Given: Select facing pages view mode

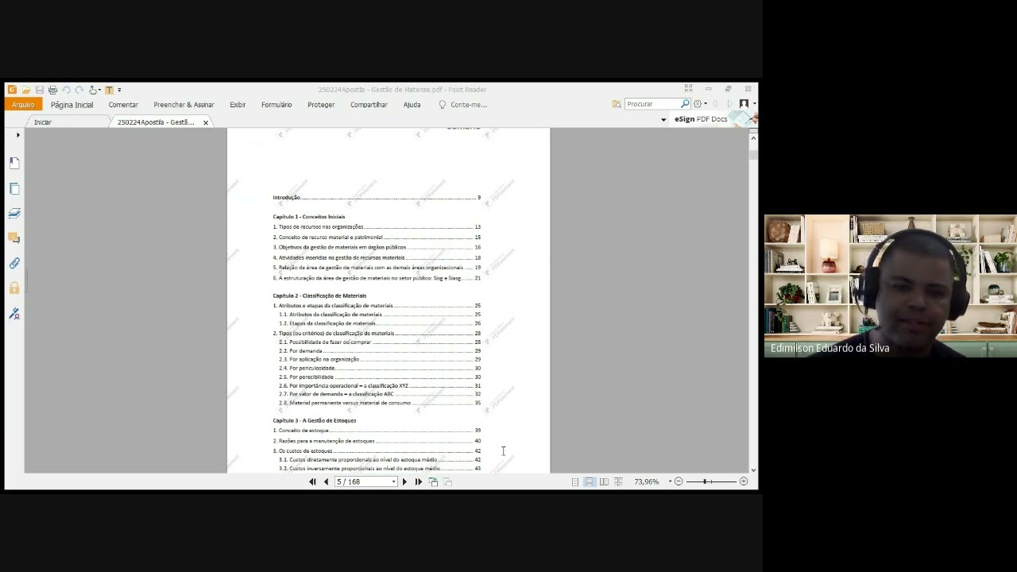Looking at the screenshot, I should (x=604, y=481).
